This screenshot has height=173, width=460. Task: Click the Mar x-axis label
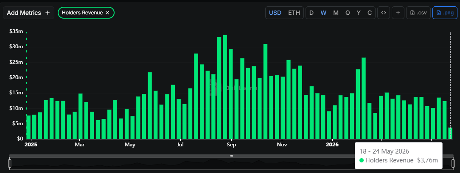tap(79, 145)
